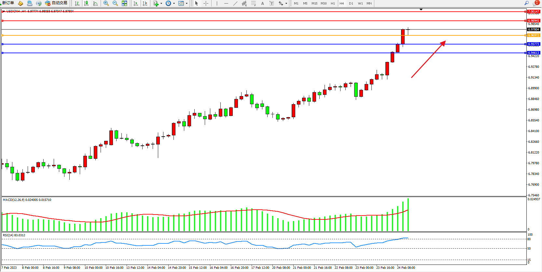Expand the periodicity clock dropdown
Image resolution: width=542 pixels, height=272 pixels.
174,4
